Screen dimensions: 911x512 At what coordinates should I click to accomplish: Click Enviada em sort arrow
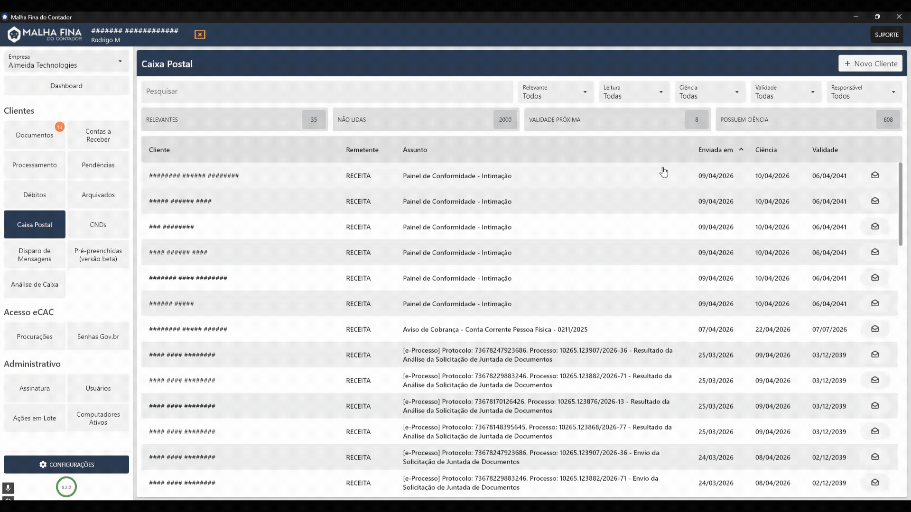coord(741,149)
